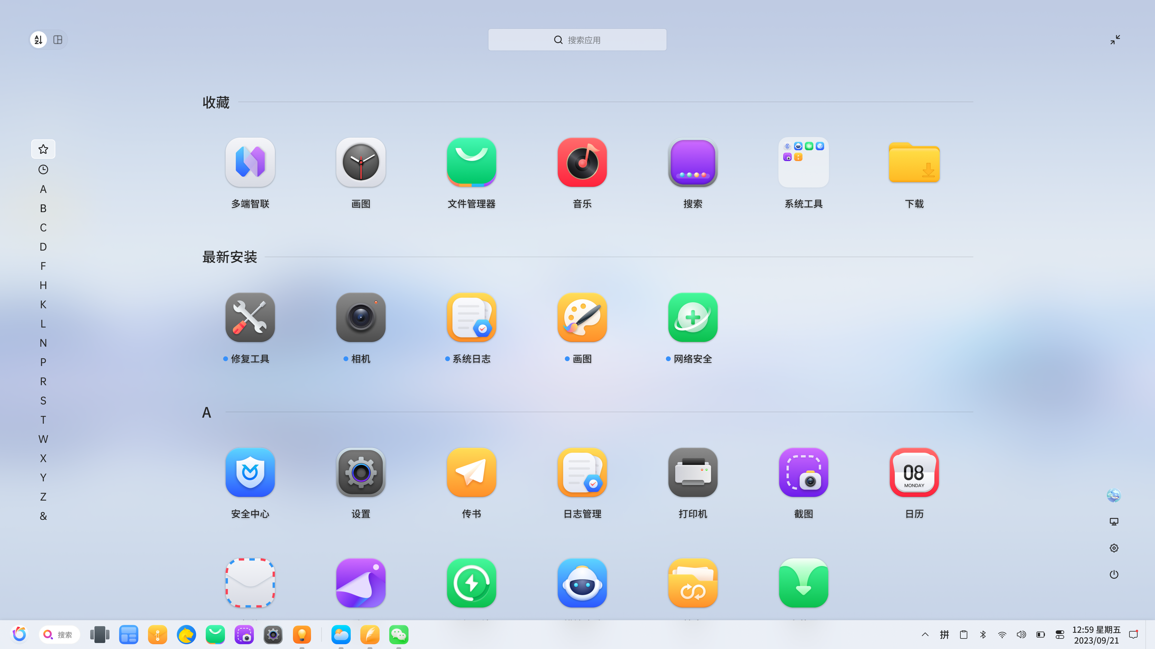Open the orange lightbulb app in taskbar
Image resolution: width=1155 pixels, height=649 pixels.
tap(302, 635)
